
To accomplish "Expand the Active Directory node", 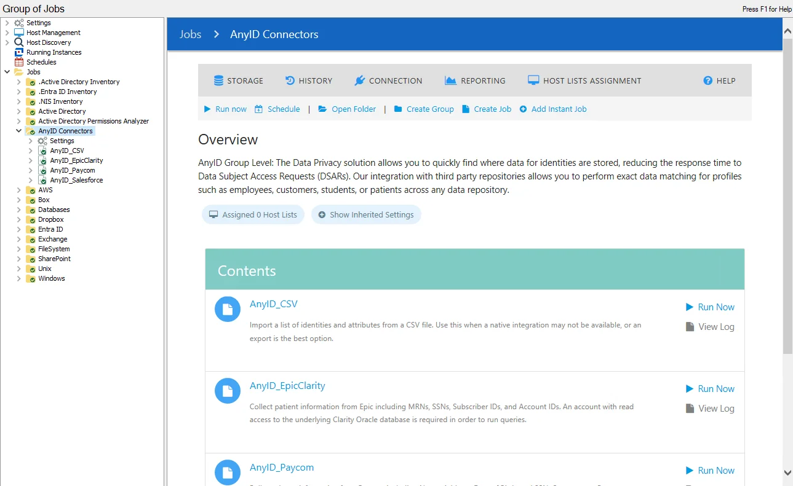I will coord(19,111).
